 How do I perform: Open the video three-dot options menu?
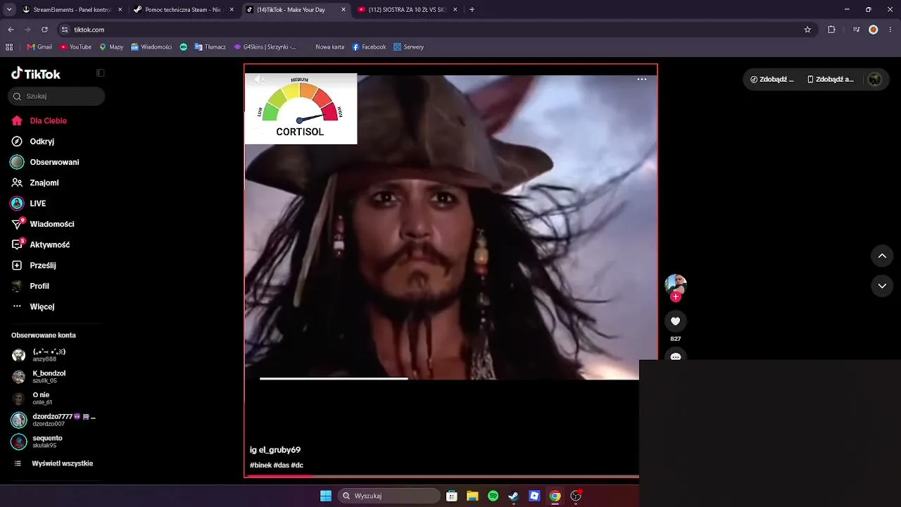pos(642,80)
